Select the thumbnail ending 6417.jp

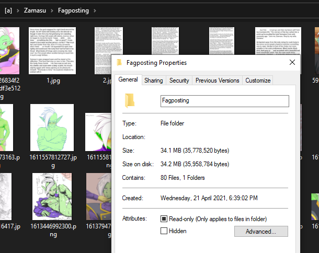point(6,197)
